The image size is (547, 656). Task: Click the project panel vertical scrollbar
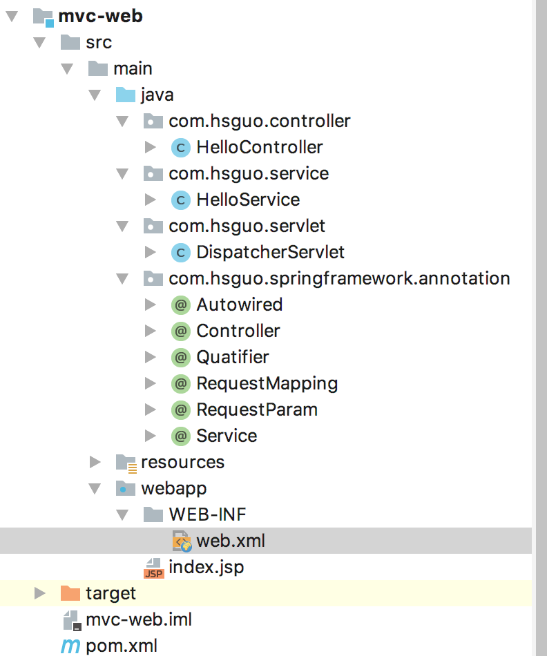(x=540, y=276)
